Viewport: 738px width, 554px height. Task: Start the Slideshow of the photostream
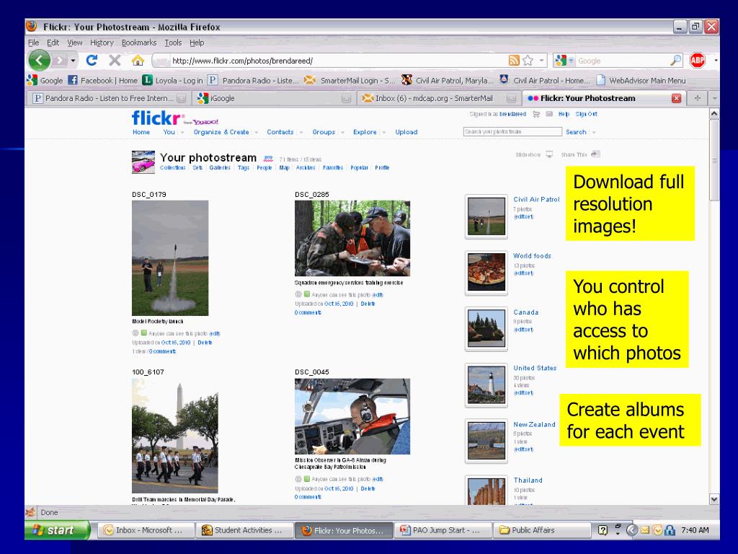coord(548,154)
